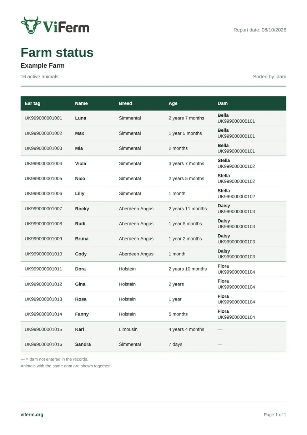Click the 16 active animals count
This screenshot has height=435, width=307.
[x=40, y=77]
